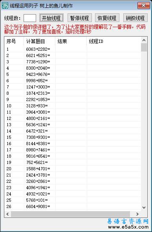Select row 6472+321=
The image size is (152, 232).
(73, 131)
